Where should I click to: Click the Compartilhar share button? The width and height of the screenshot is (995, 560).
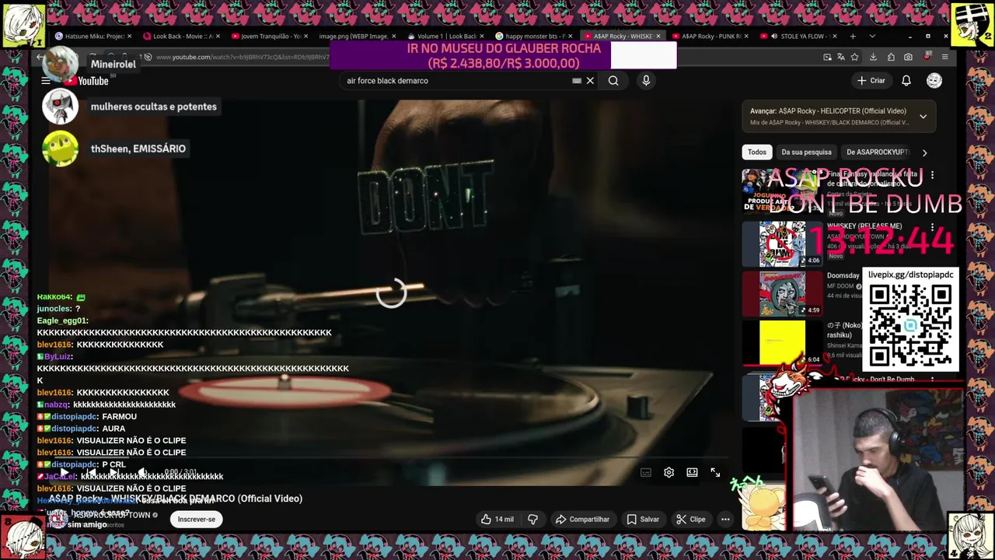pos(581,519)
